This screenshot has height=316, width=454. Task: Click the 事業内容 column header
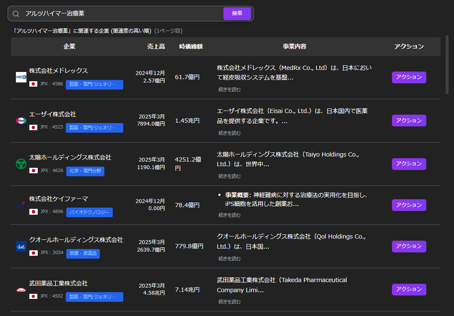[294, 46]
